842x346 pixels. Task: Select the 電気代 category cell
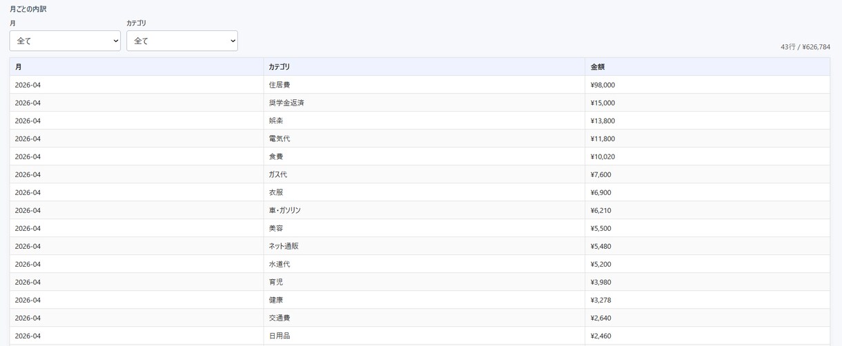424,139
